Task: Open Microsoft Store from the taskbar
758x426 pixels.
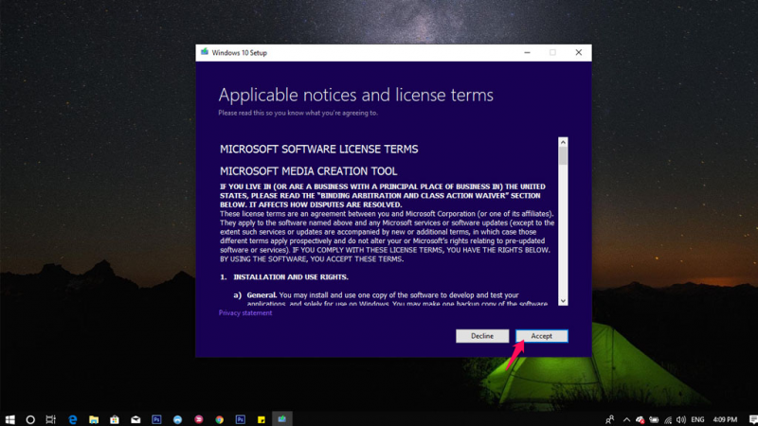Action: coord(115,418)
